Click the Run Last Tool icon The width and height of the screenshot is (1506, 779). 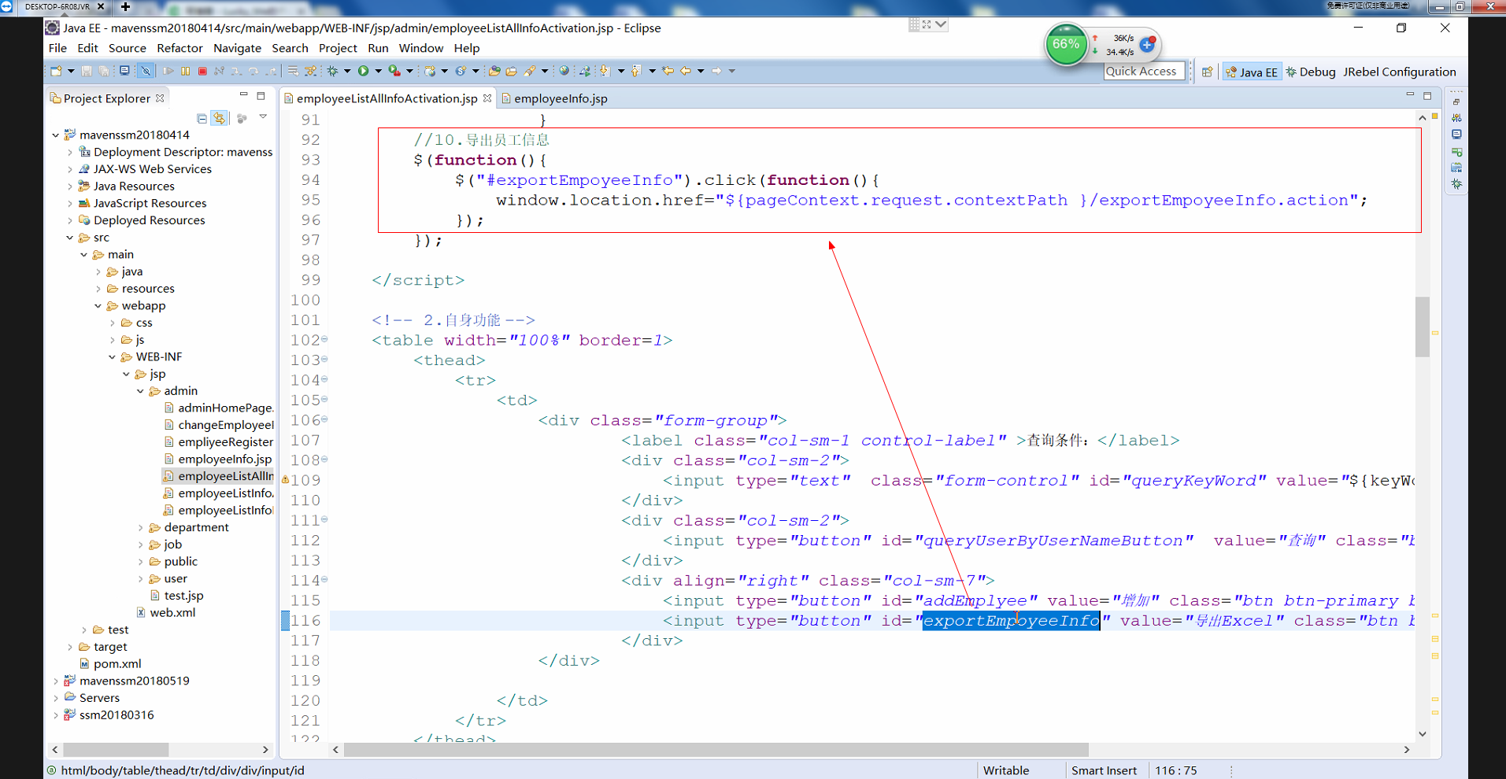tap(394, 71)
